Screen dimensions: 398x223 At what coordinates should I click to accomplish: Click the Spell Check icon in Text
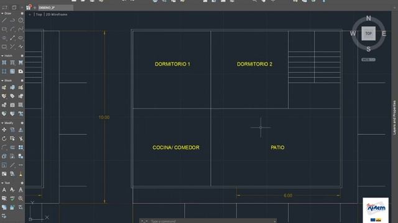tap(12, 199)
